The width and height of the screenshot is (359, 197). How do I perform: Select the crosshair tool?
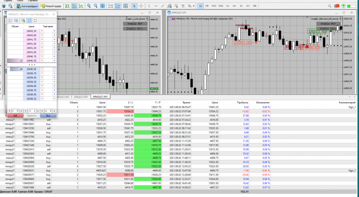click(x=141, y=6)
